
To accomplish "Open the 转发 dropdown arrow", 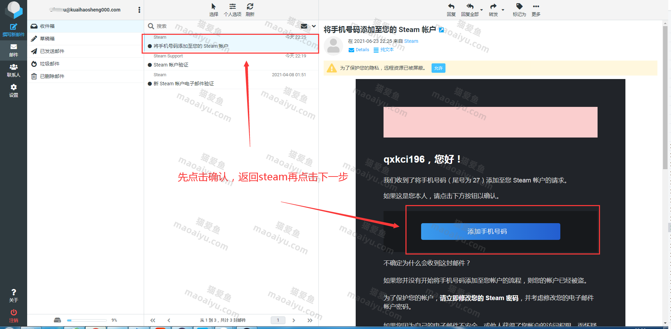I will point(504,10).
